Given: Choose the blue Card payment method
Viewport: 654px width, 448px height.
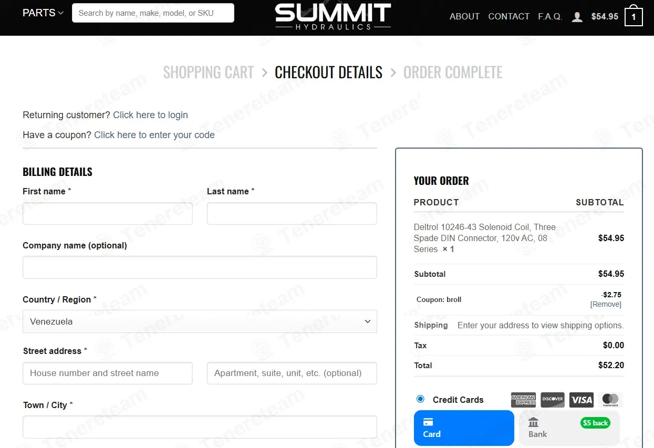Looking at the screenshot, I should tap(464, 428).
